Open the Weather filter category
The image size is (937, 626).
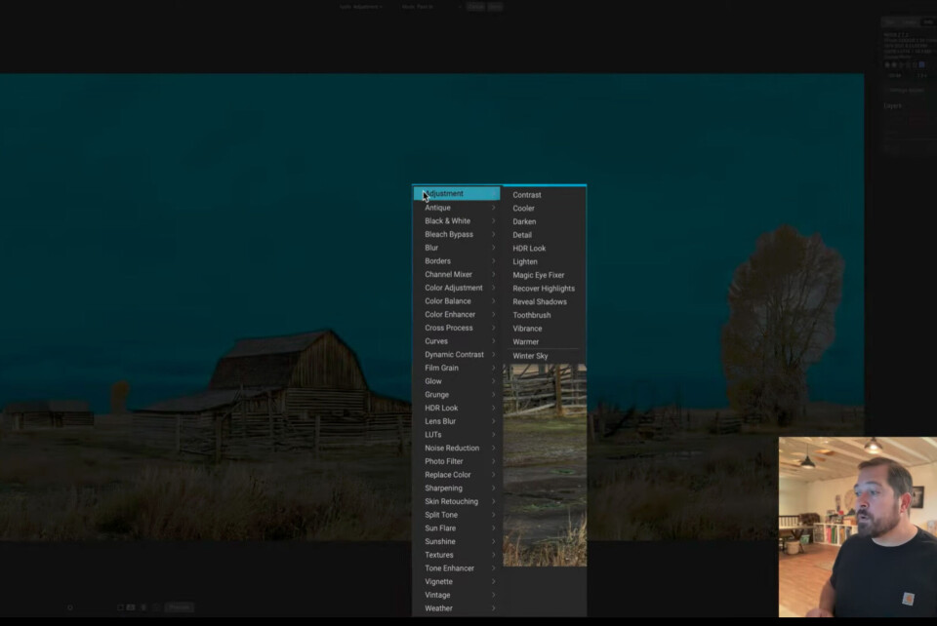point(438,608)
